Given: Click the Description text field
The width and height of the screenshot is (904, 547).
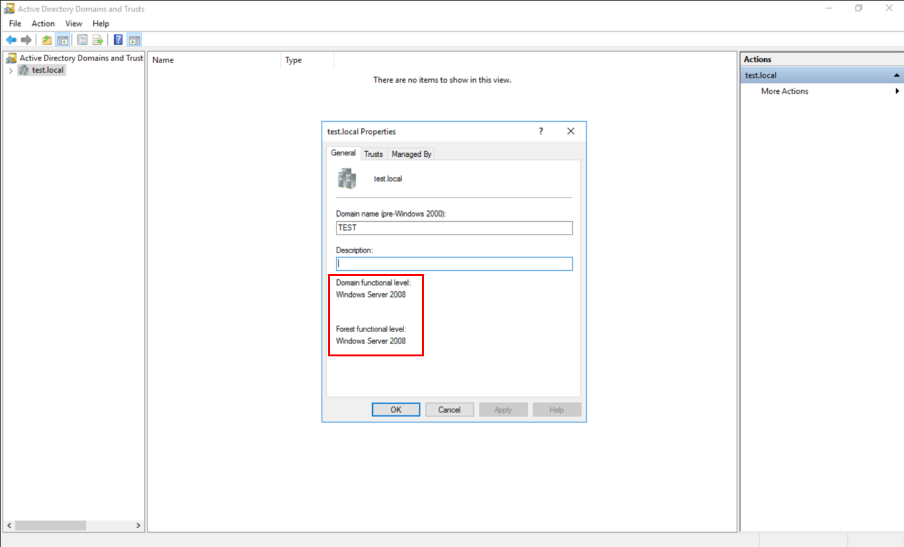Looking at the screenshot, I should (x=454, y=264).
